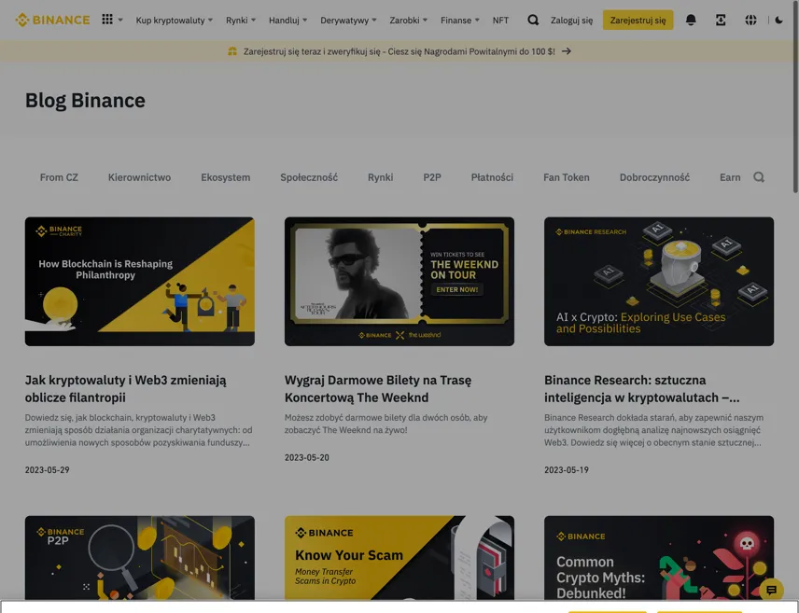799x613 pixels.
Task: Open Common Crypto Myths Debunked thumbnail
Action: pyautogui.click(x=659, y=557)
